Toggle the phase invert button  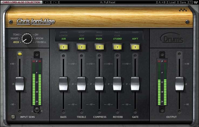click(x=13, y=117)
